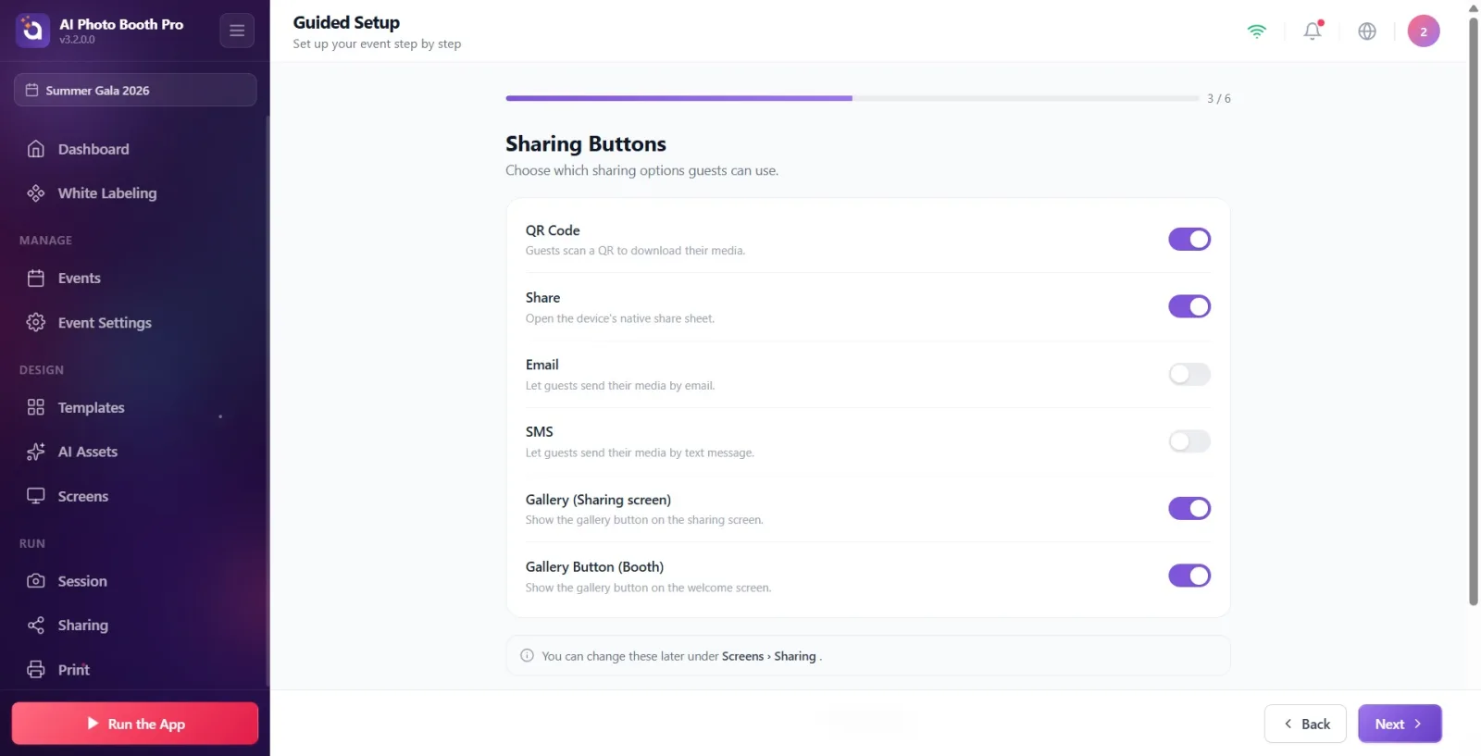Go Back to previous setup step
The height and width of the screenshot is (756, 1481).
point(1305,724)
